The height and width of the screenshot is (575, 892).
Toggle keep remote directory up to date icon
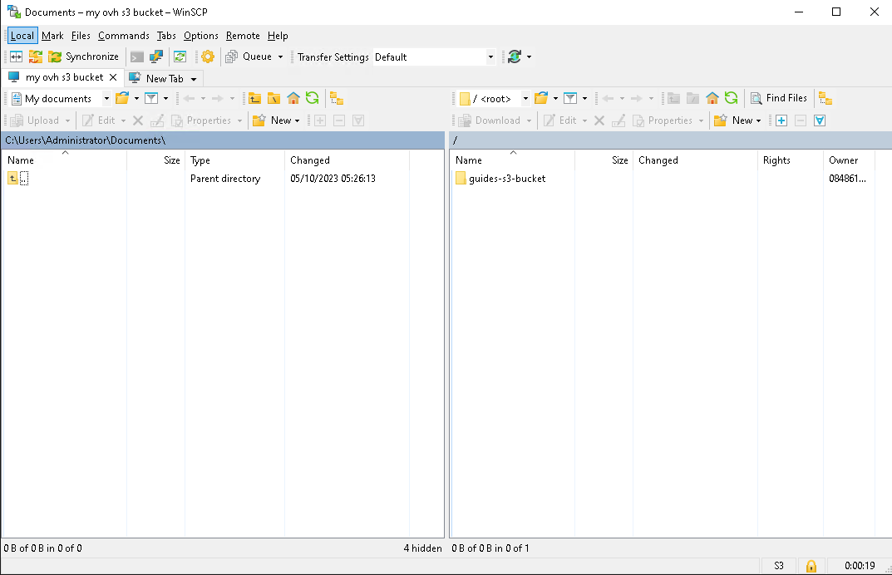pos(180,57)
